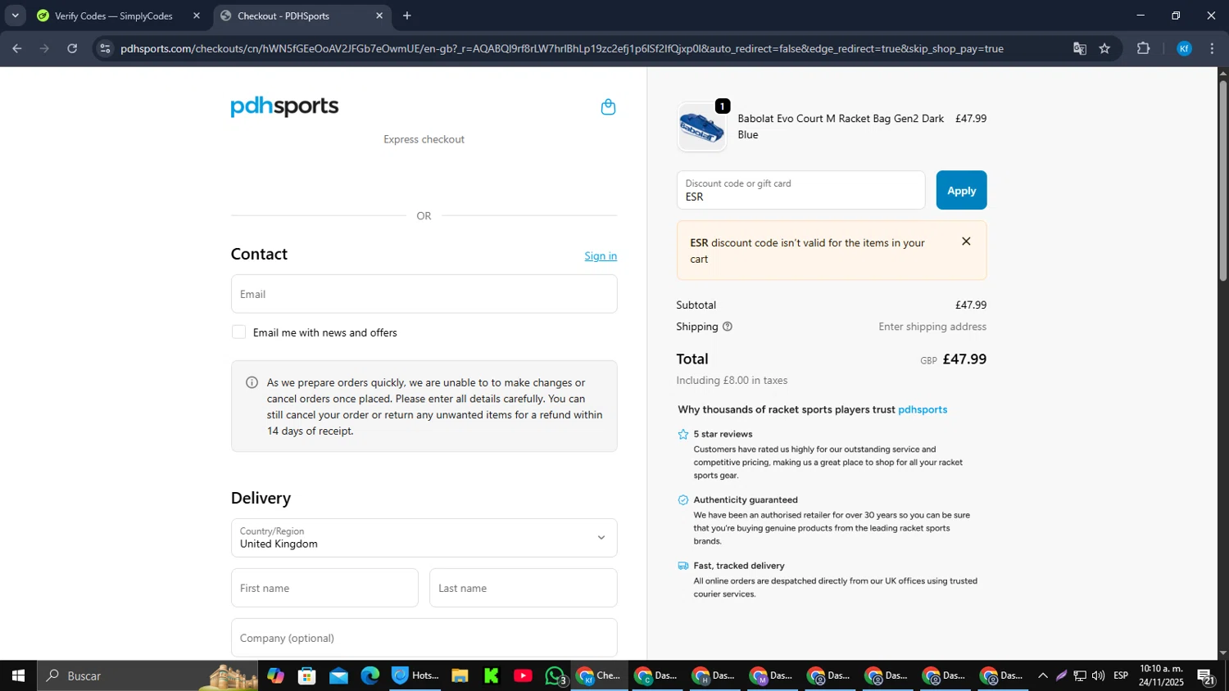Dismiss the ESR invalid discount code message
Image resolution: width=1229 pixels, height=691 pixels.
(x=966, y=242)
